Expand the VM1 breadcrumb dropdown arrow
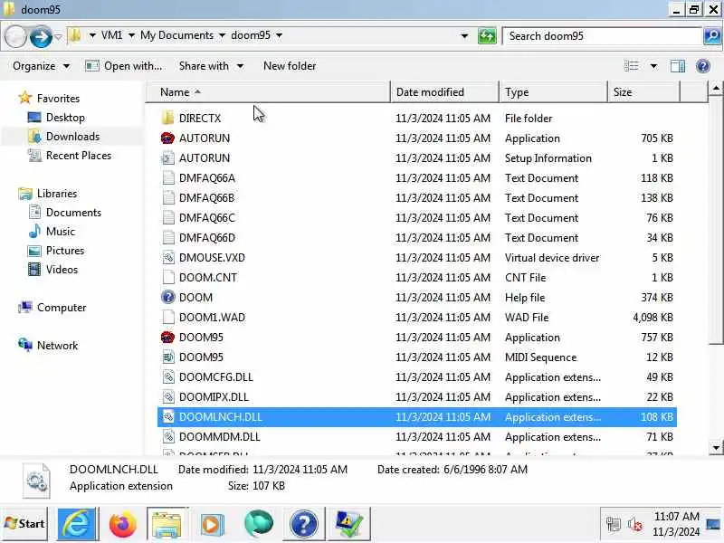 [131, 35]
